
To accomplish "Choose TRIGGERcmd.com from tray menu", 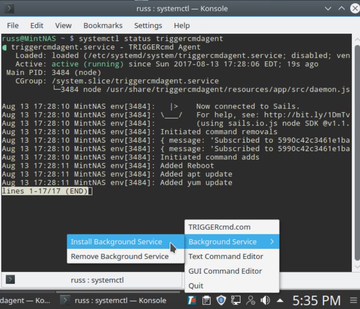I will click(x=232, y=227).
